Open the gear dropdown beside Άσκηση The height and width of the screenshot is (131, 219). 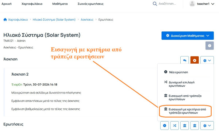(207, 60)
